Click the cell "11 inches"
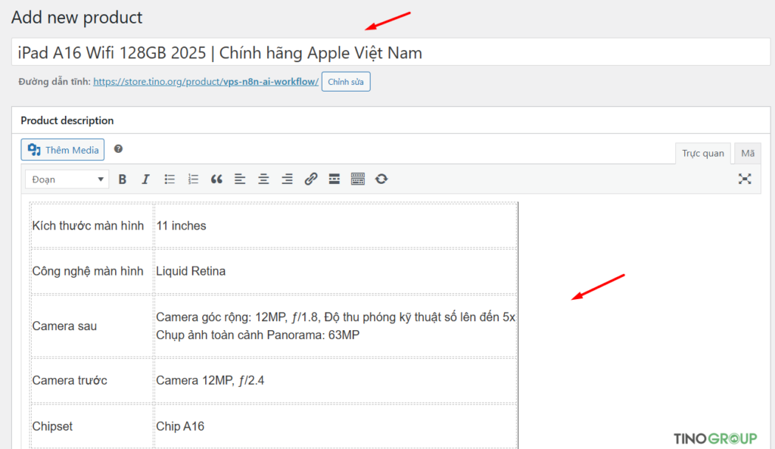 335,226
